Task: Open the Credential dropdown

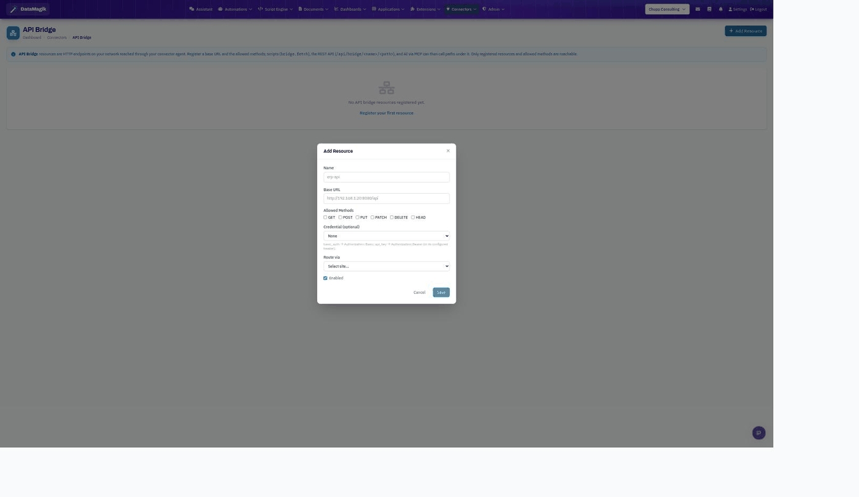Action: [x=387, y=236]
